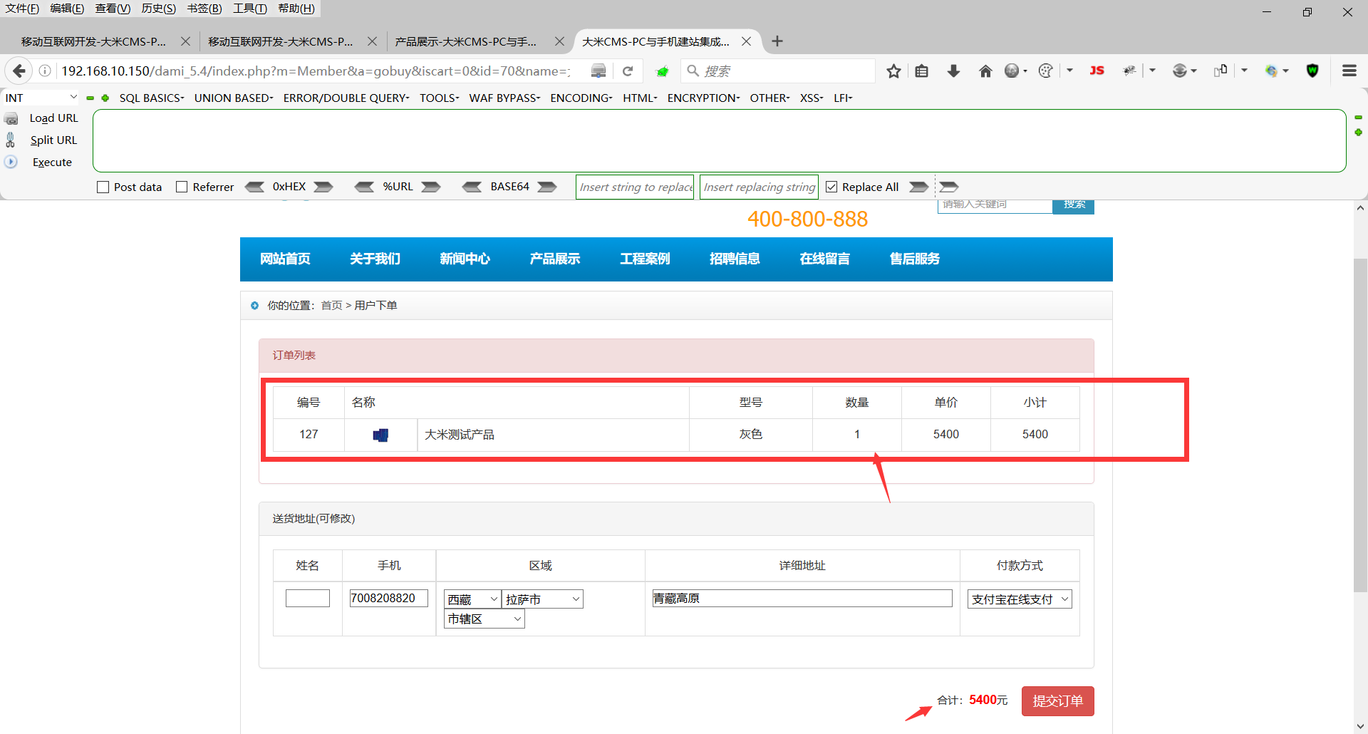1368x734 pixels.
Task: Click inside the 姓名 name input field
Action: (307, 598)
